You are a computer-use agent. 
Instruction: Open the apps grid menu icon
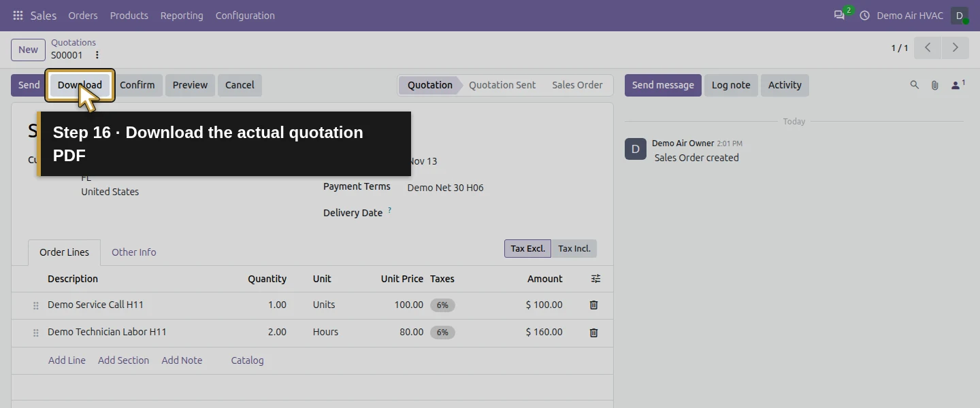(18, 16)
